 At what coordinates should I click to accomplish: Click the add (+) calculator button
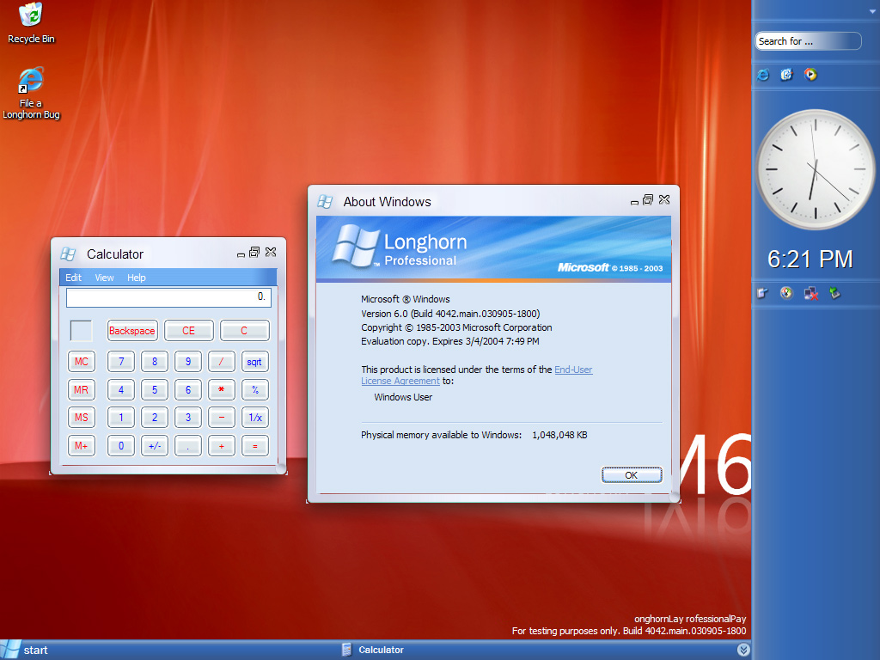coord(221,446)
